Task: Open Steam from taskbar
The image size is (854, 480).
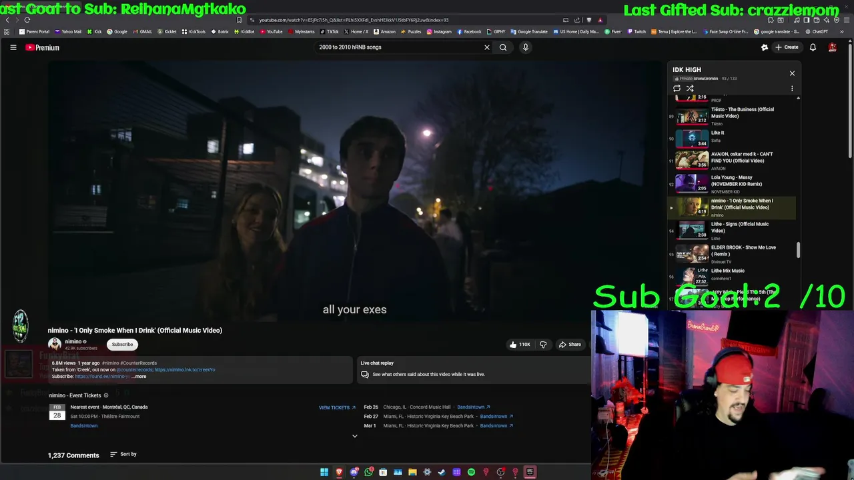Action: point(442,472)
